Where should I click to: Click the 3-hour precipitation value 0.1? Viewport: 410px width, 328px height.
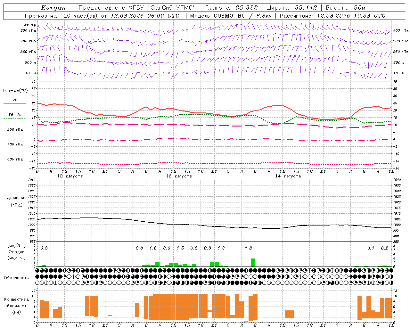point(371,248)
